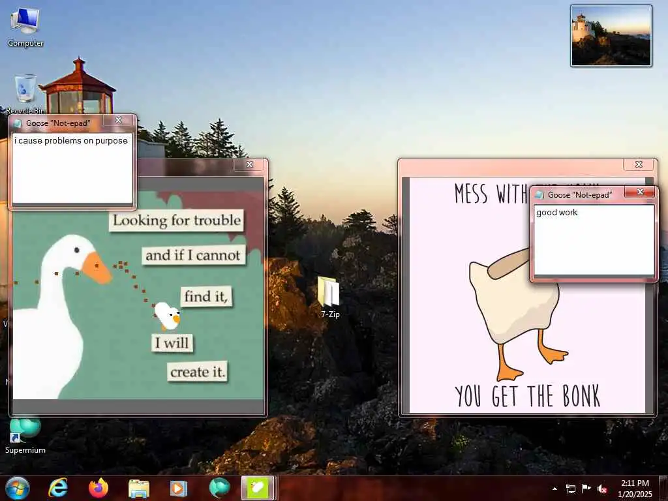668x501 pixels.
Task: Launch Internet Explorer from taskbar
Action: [58, 488]
